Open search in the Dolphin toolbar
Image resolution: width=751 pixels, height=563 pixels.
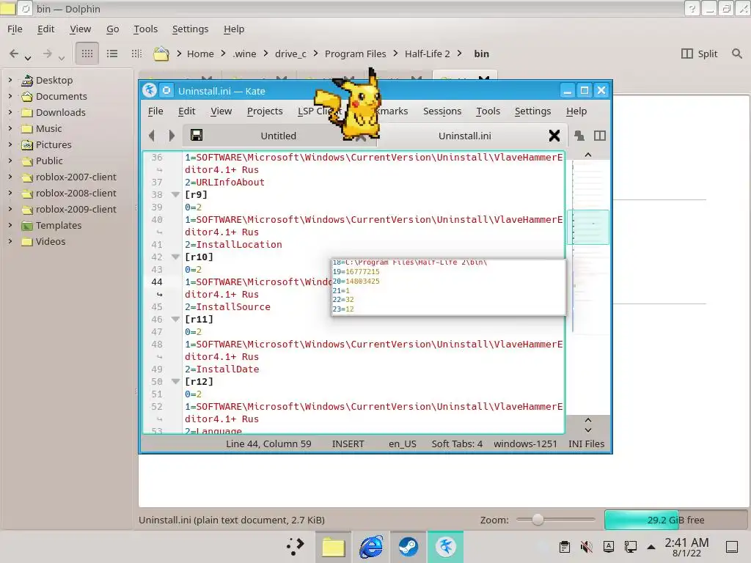point(737,53)
